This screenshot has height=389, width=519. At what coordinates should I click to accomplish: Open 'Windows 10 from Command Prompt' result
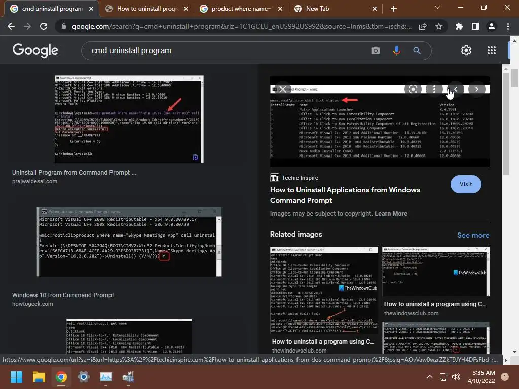pos(63,295)
